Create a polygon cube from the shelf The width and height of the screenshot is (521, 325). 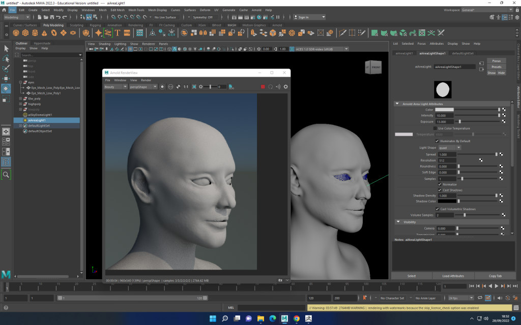click(25, 33)
